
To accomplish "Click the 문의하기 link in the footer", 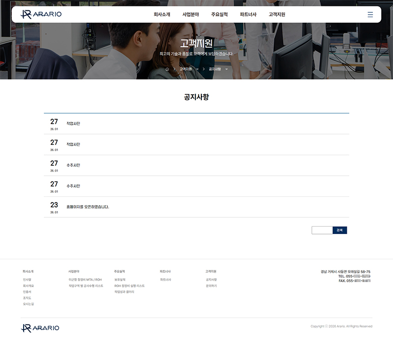I will click(211, 286).
